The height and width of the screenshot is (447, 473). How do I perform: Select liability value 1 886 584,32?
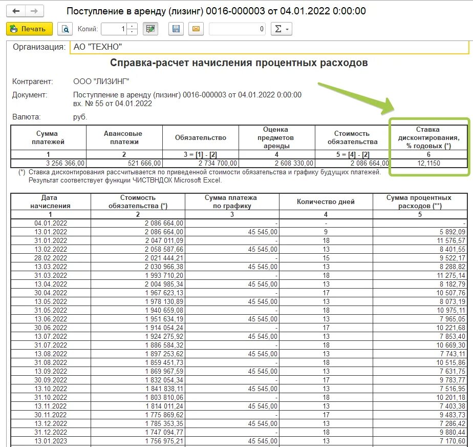[x=138, y=346]
